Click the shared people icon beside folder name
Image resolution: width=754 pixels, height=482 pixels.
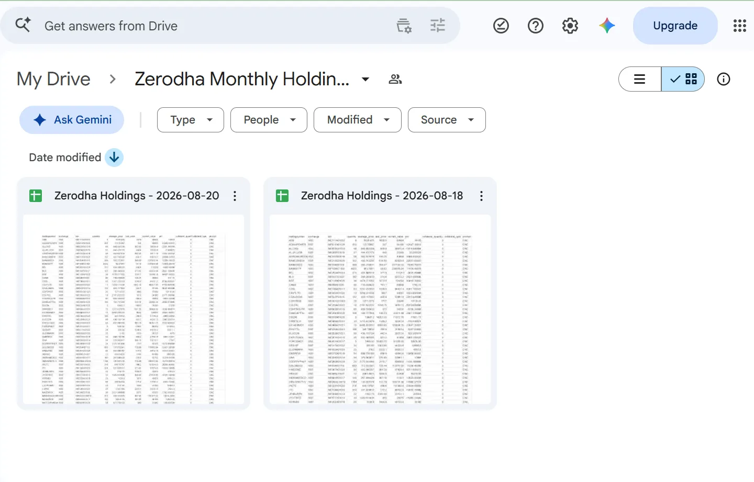tap(395, 79)
